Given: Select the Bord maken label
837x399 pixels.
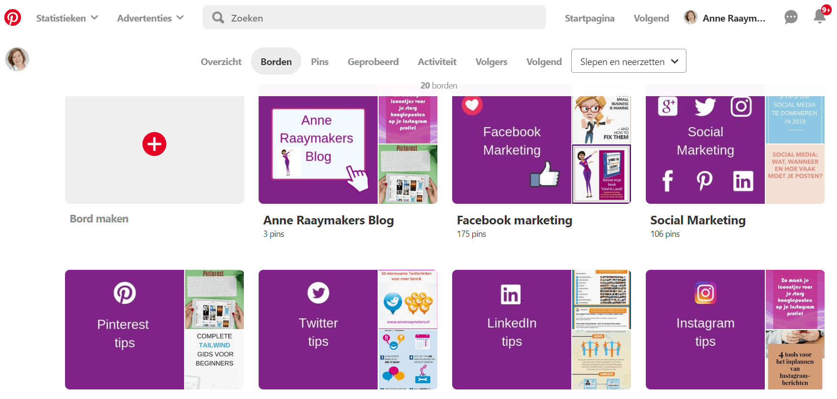Looking at the screenshot, I should (x=99, y=219).
